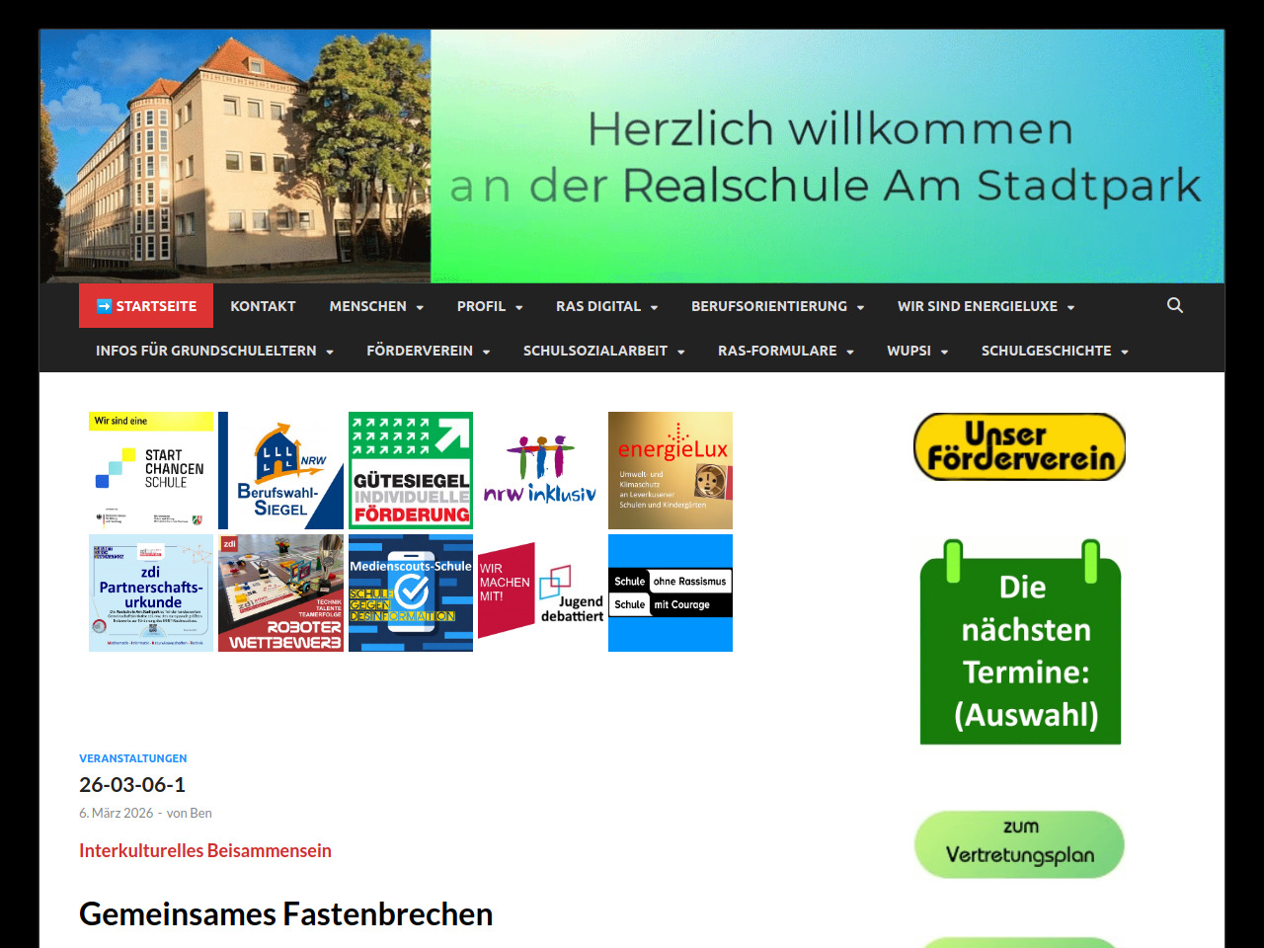Screen dimensions: 1264x948
Task: Open the Kontakt menu item
Action: coord(263,306)
